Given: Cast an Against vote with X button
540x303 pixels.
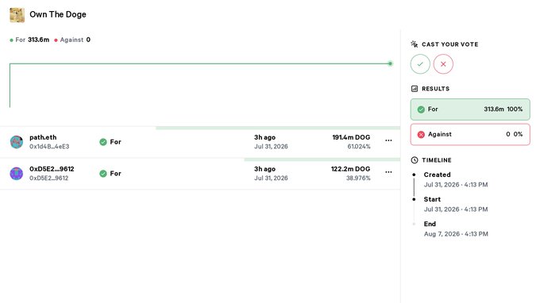Looking at the screenshot, I should tap(443, 64).
